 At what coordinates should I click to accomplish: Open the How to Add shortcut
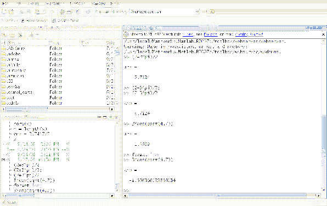(x=34, y=21)
